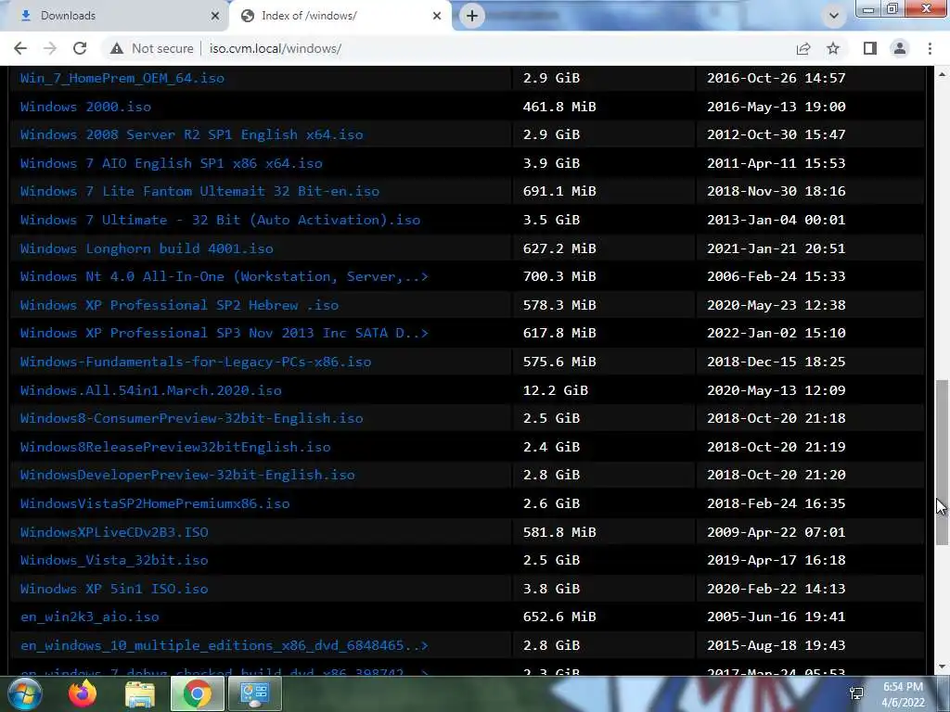Open the browser side panel
950x712 pixels.
pos(870,48)
